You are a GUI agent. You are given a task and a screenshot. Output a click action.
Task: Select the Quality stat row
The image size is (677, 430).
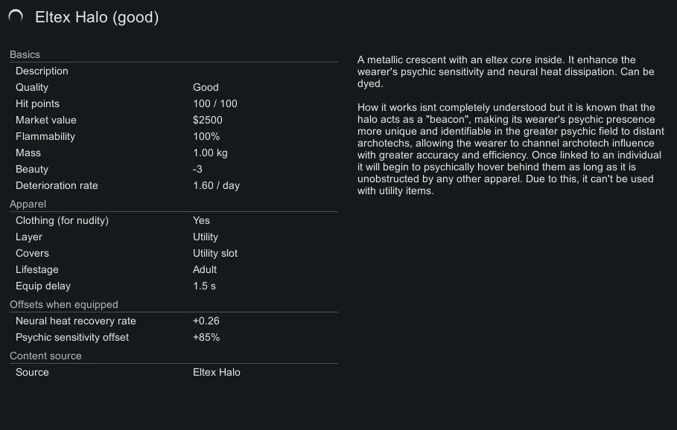[x=174, y=87]
